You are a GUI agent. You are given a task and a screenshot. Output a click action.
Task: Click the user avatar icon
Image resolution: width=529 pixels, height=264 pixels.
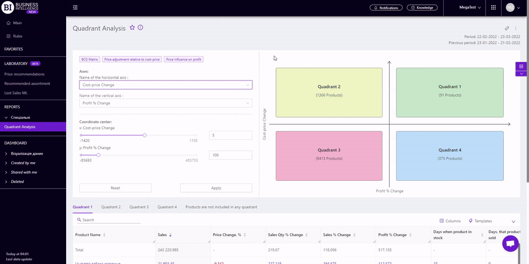click(x=510, y=8)
